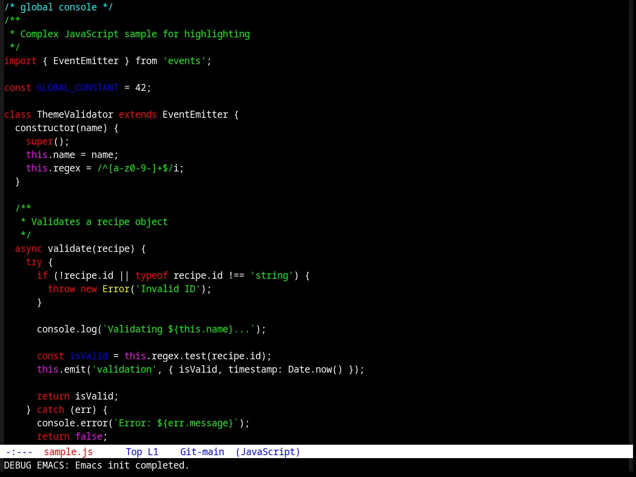The width and height of the screenshot is (636, 477).
Task: Click the 'catch' keyword
Action: tap(50, 409)
